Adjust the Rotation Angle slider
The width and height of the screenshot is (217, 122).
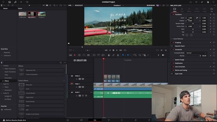(x=193, y=23)
